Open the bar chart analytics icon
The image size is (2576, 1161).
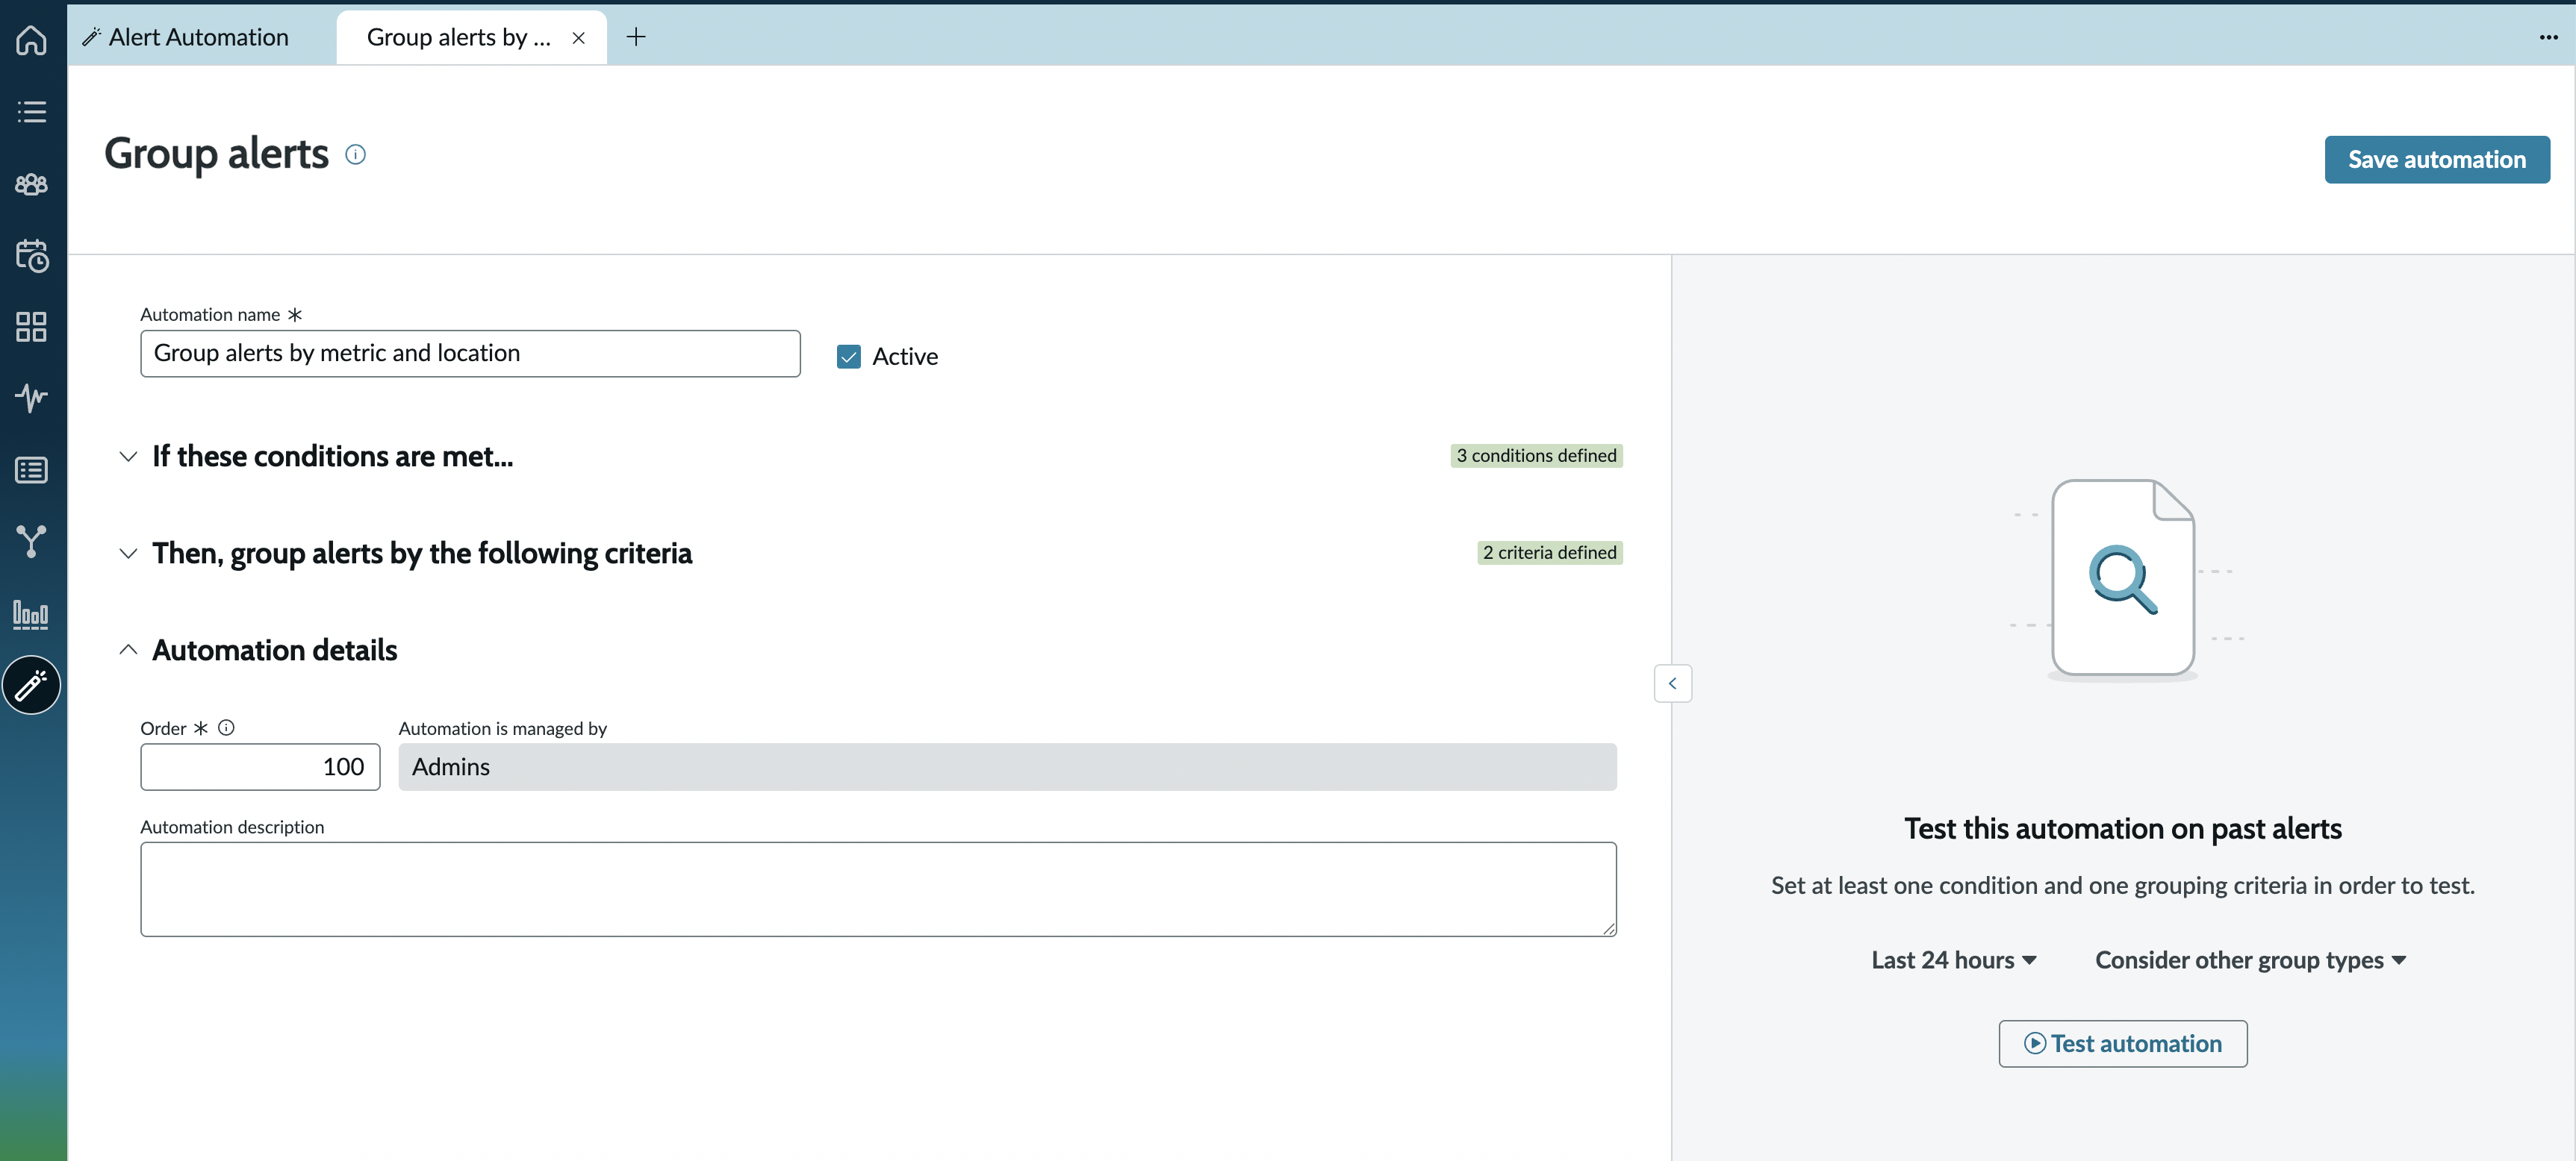32,613
